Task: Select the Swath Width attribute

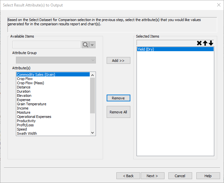Action: 53,133
